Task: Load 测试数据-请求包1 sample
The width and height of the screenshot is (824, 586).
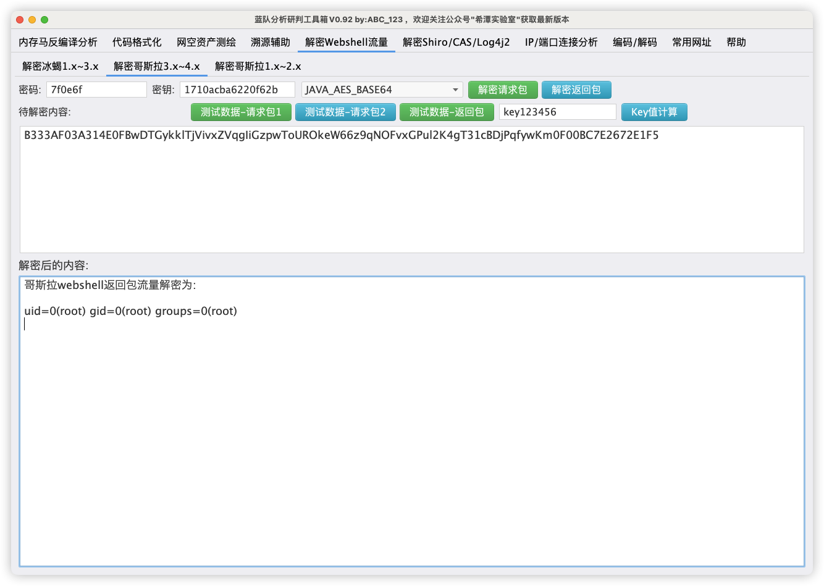Action: click(241, 112)
